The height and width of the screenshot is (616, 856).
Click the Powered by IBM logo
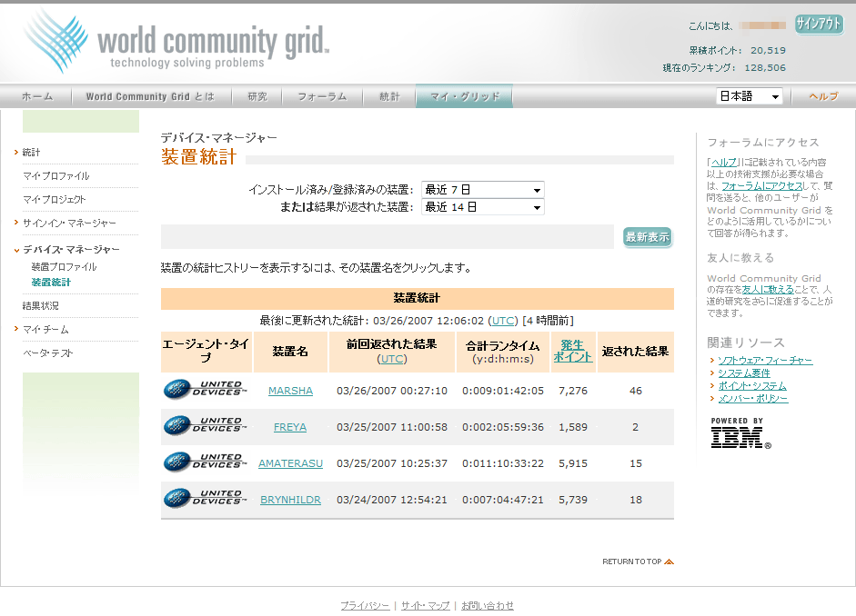(738, 434)
